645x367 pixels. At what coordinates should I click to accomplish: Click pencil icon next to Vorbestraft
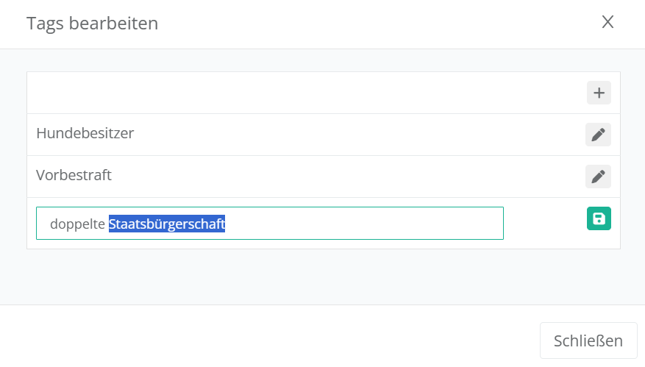(599, 177)
